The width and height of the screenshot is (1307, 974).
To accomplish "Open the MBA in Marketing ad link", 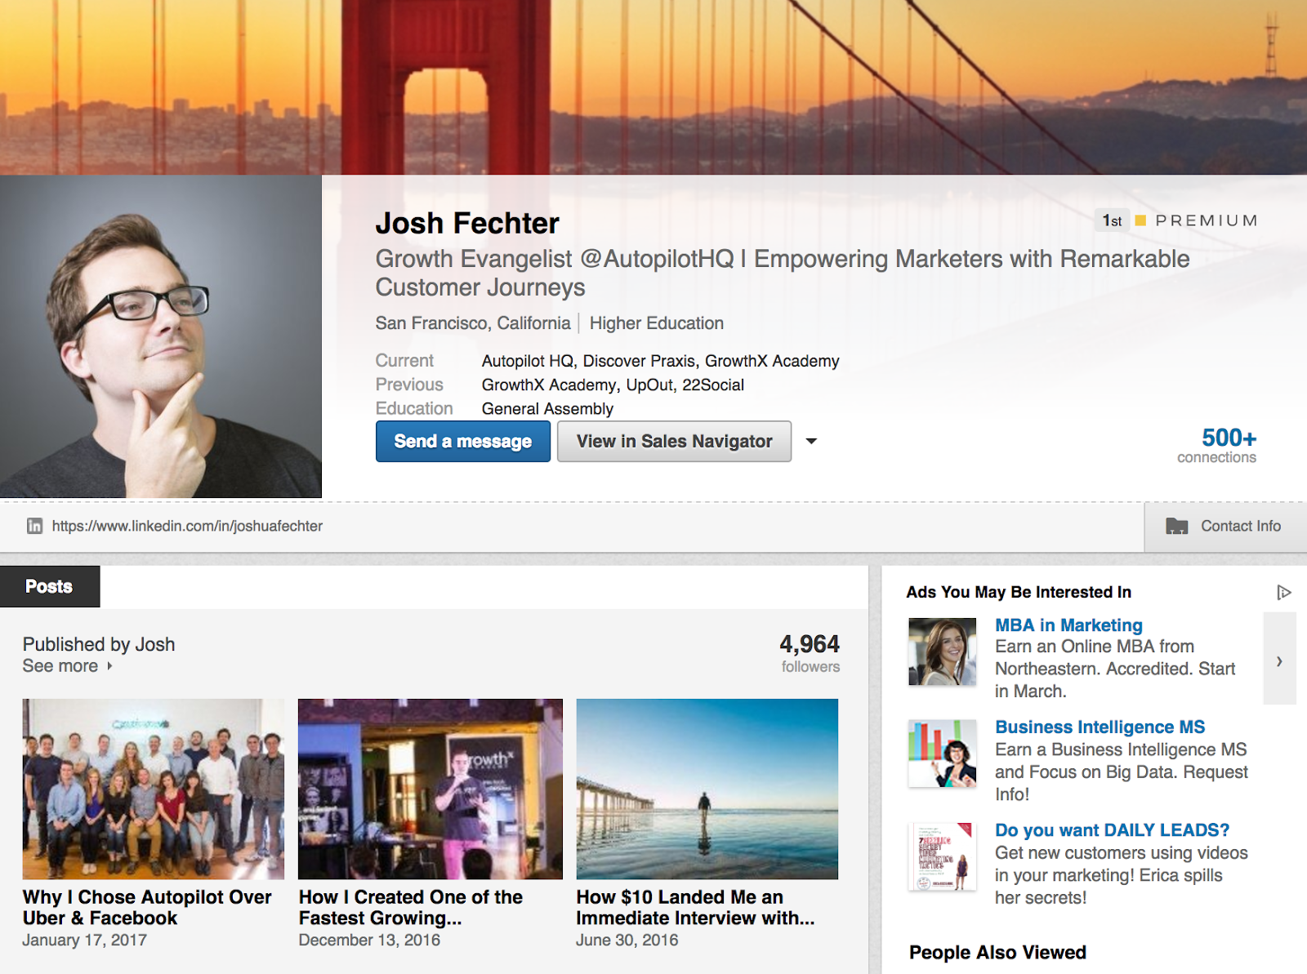I will pos(1068,625).
